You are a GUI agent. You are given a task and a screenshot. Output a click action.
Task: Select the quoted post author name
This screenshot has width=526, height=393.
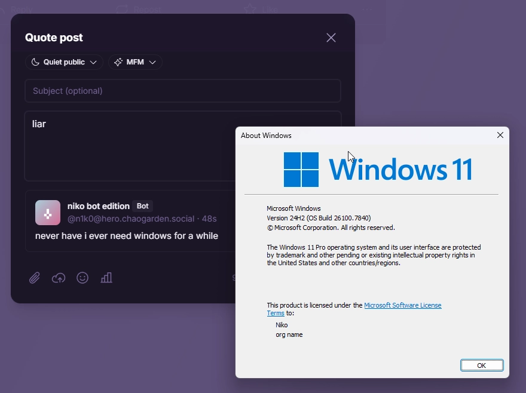coord(98,205)
